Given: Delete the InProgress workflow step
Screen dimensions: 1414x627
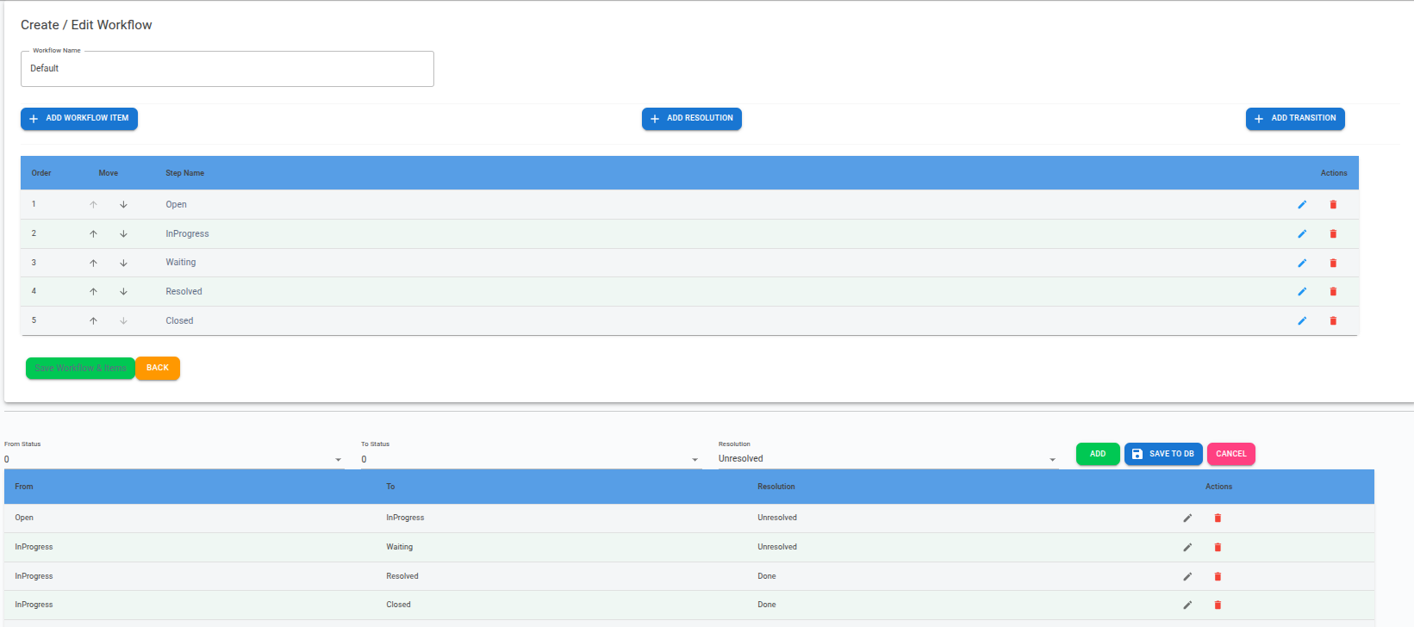Looking at the screenshot, I should [1333, 234].
